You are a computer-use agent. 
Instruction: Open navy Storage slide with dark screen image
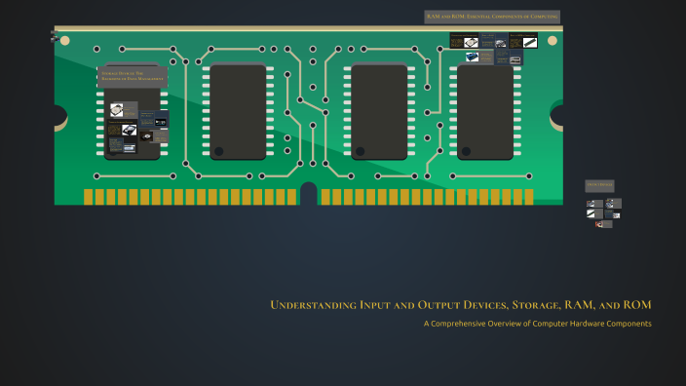click(x=154, y=119)
